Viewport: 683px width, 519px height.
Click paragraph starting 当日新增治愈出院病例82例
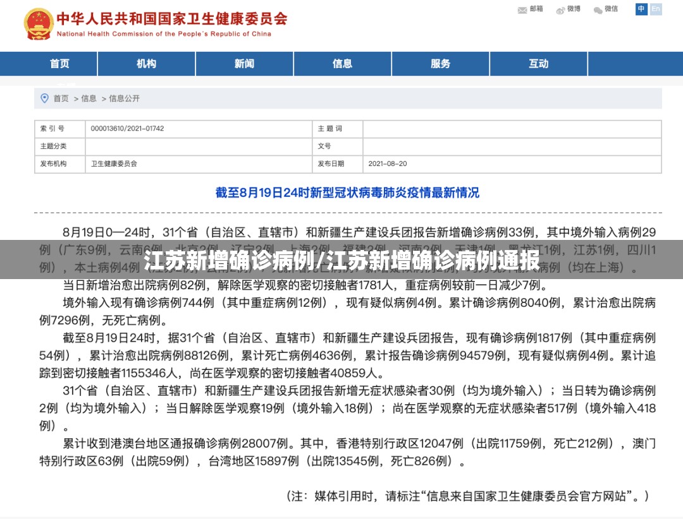coord(305,285)
